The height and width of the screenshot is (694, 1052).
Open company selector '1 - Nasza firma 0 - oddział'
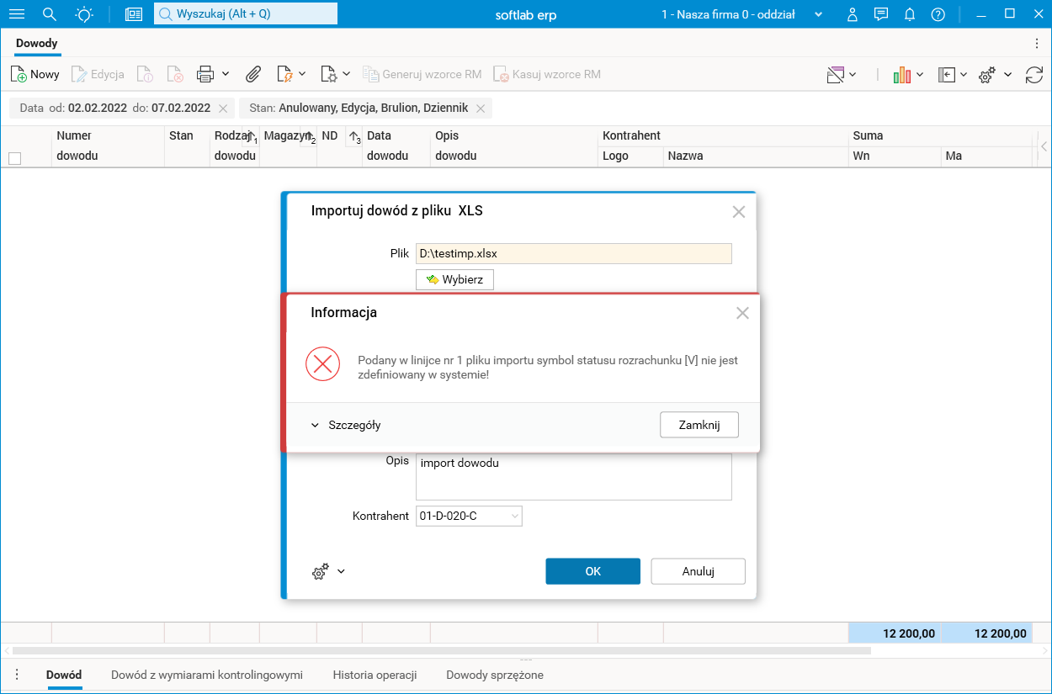tap(741, 14)
